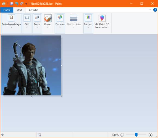Switch to the Start tab
Image resolution: width=158 pixels, height=138 pixels.
[x=19, y=10]
